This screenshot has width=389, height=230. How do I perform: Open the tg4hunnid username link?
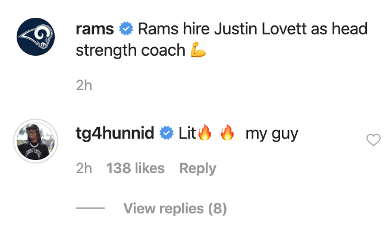115,133
